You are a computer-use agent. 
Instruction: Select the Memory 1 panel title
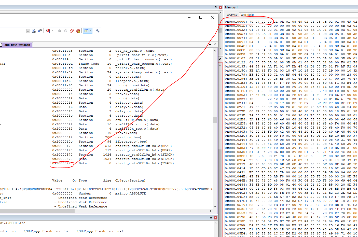point(231,7)
